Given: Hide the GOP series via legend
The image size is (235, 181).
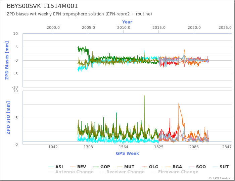Looking at the screenshot, I should click(x=102, y=167).
